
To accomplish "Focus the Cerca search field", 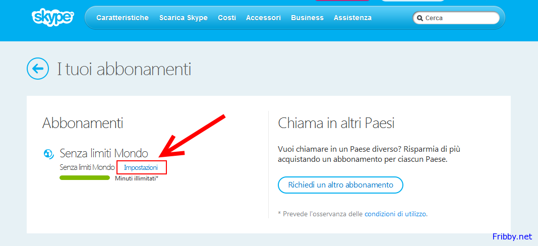I will click(460, 18).
